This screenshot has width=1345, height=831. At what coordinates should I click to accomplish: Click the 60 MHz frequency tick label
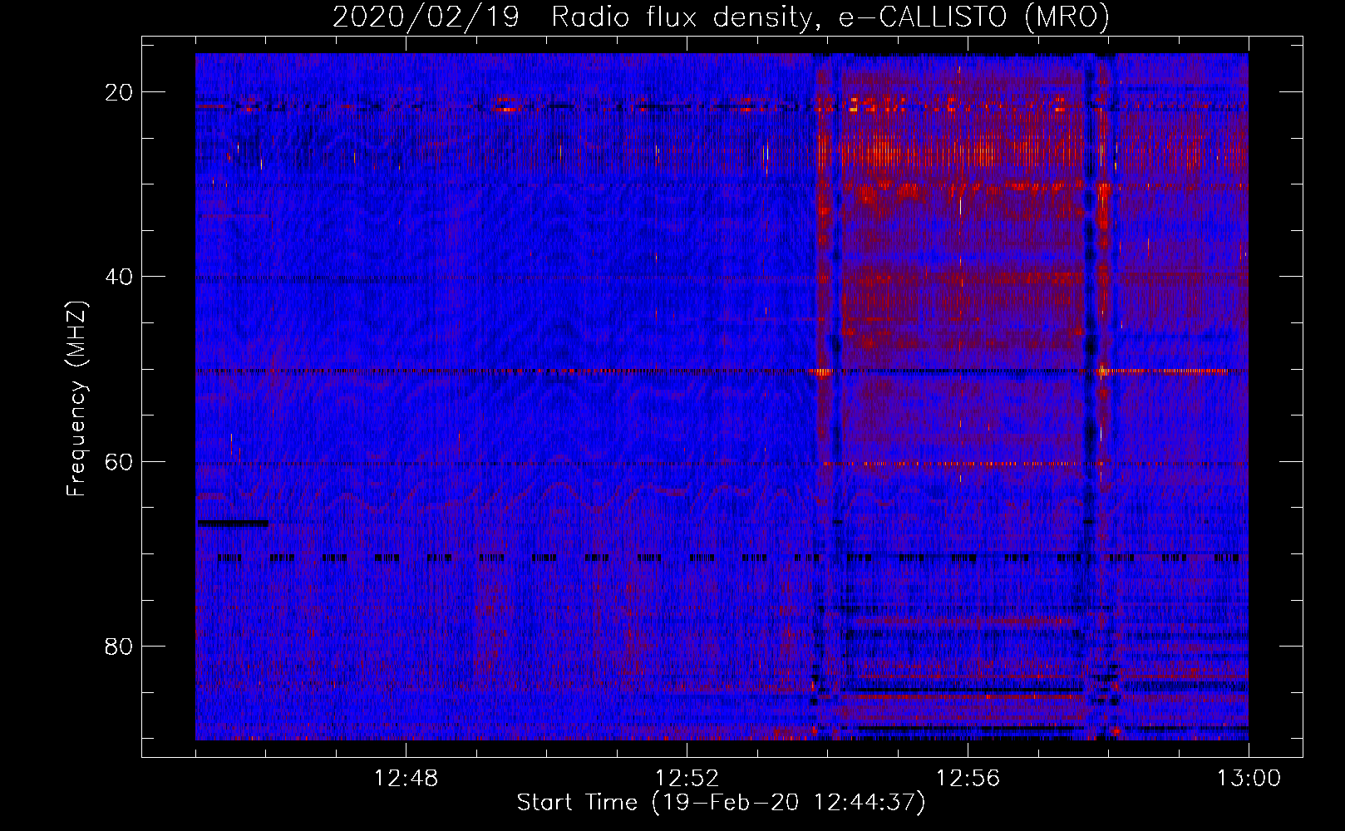[x=120, y=461]
